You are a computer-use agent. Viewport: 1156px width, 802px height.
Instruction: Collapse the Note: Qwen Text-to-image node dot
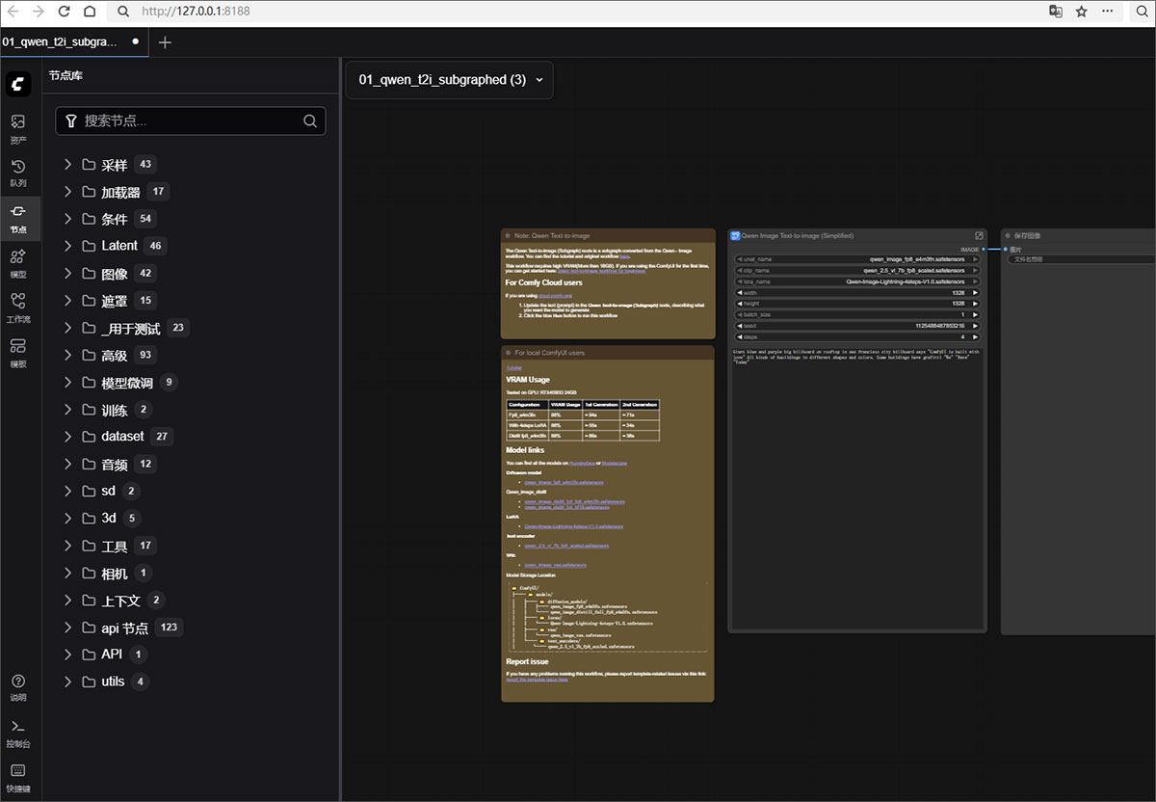click(x=508, y=235)
